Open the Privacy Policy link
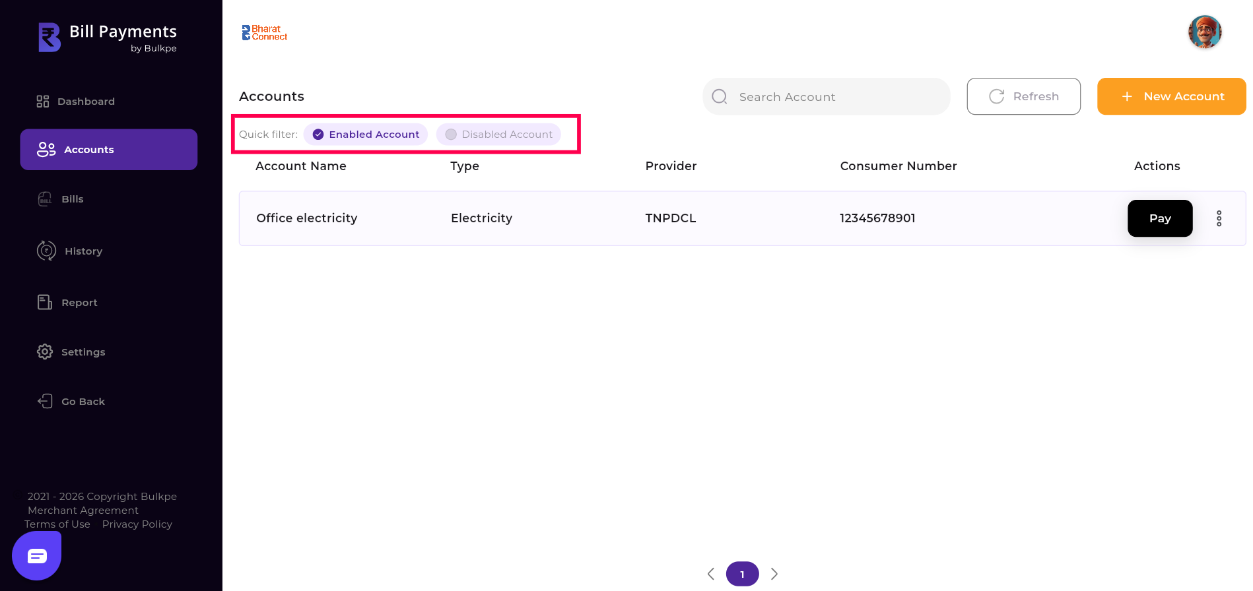Viewport: 1253px width, 591px height. click(x=137, y=524)
